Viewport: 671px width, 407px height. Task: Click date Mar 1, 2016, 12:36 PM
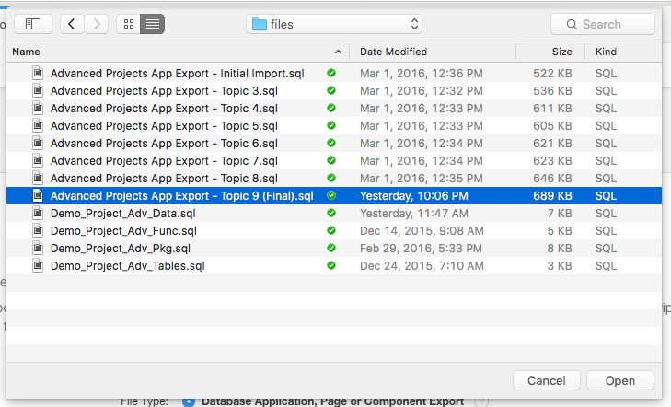pos(421,74)
